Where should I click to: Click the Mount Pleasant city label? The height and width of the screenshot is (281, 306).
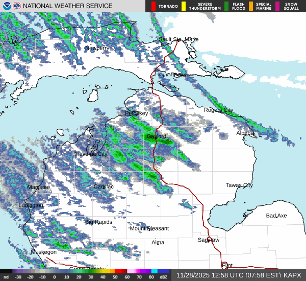click(x=149, y=228)
